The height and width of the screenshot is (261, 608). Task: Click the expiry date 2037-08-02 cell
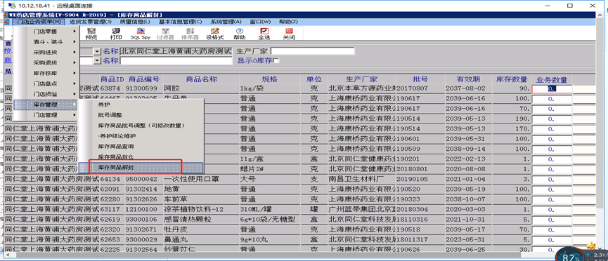tap(468, 88)
